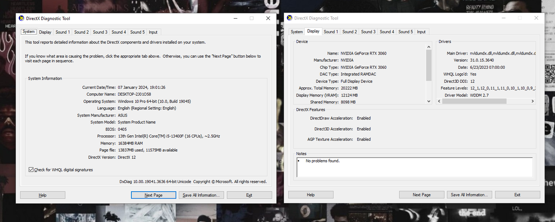The image size is (555, 222).
Task: Open Sound 1 tab in right window
Action: click(x=331, y=32)
